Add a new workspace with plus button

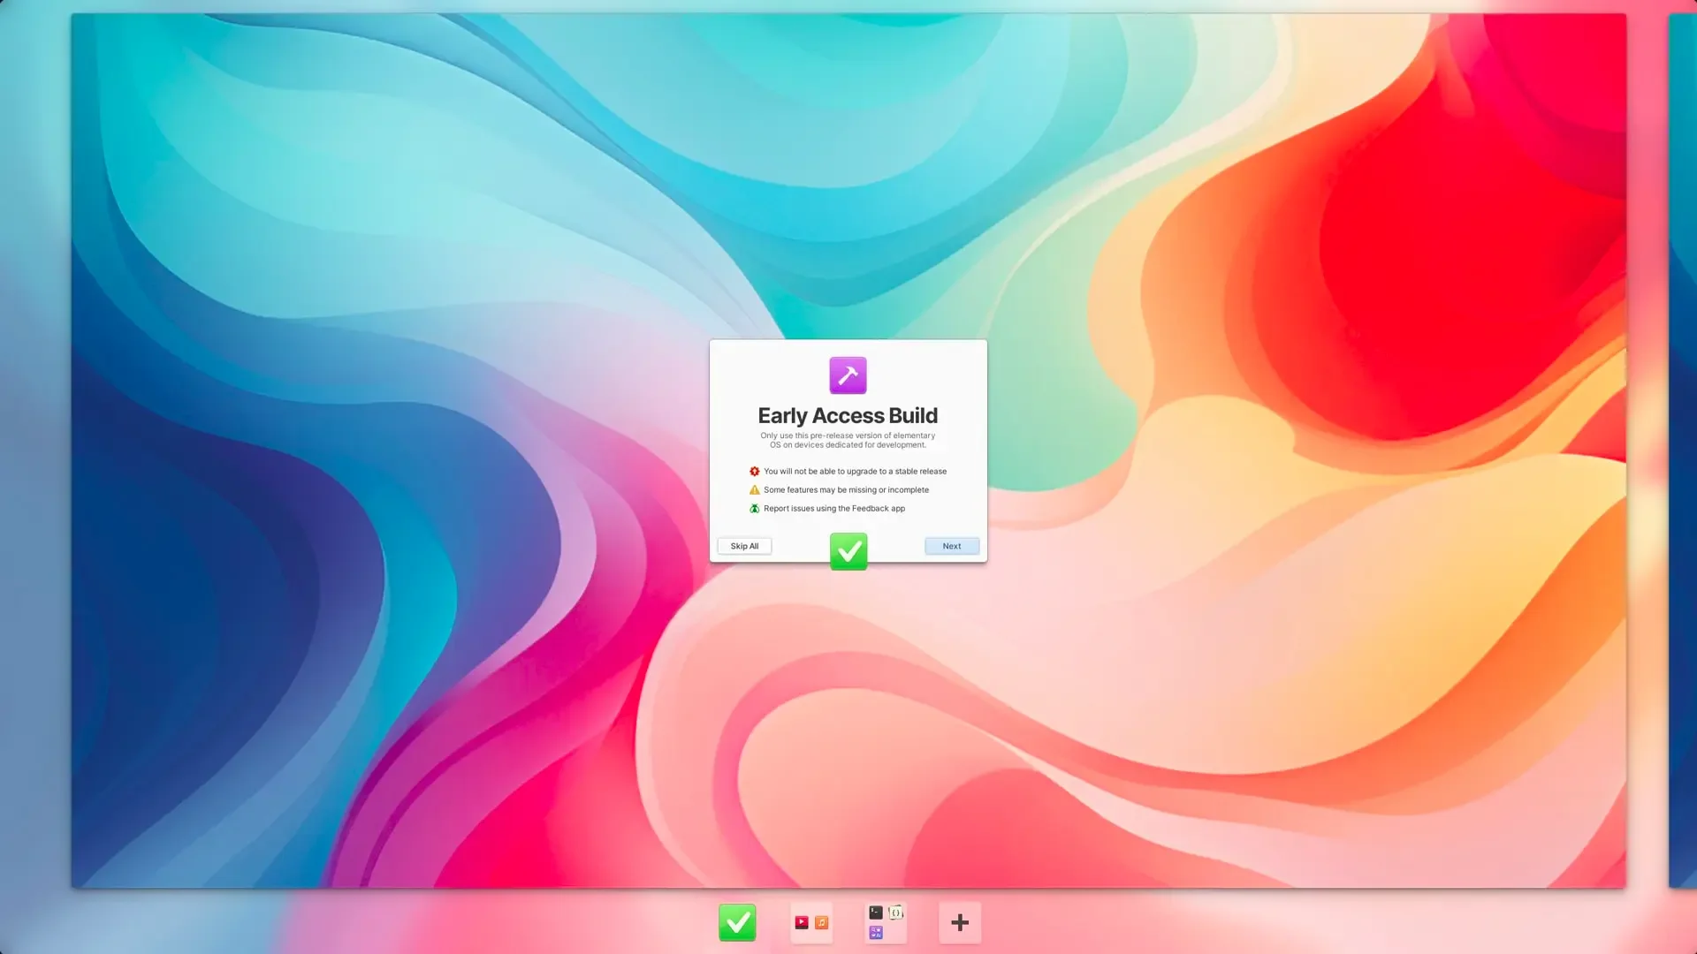(960, 922)
